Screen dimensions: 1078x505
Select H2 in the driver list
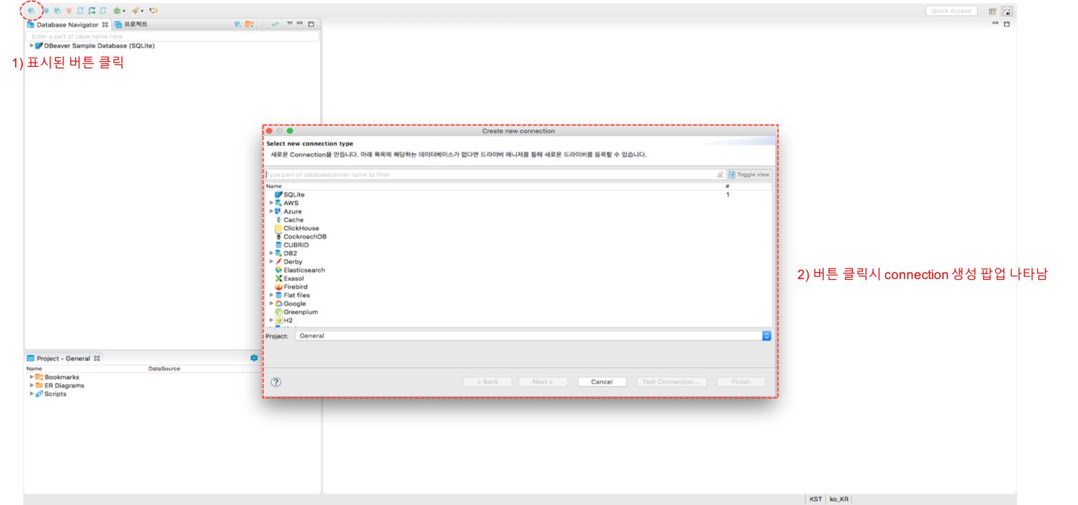point(288,320)
